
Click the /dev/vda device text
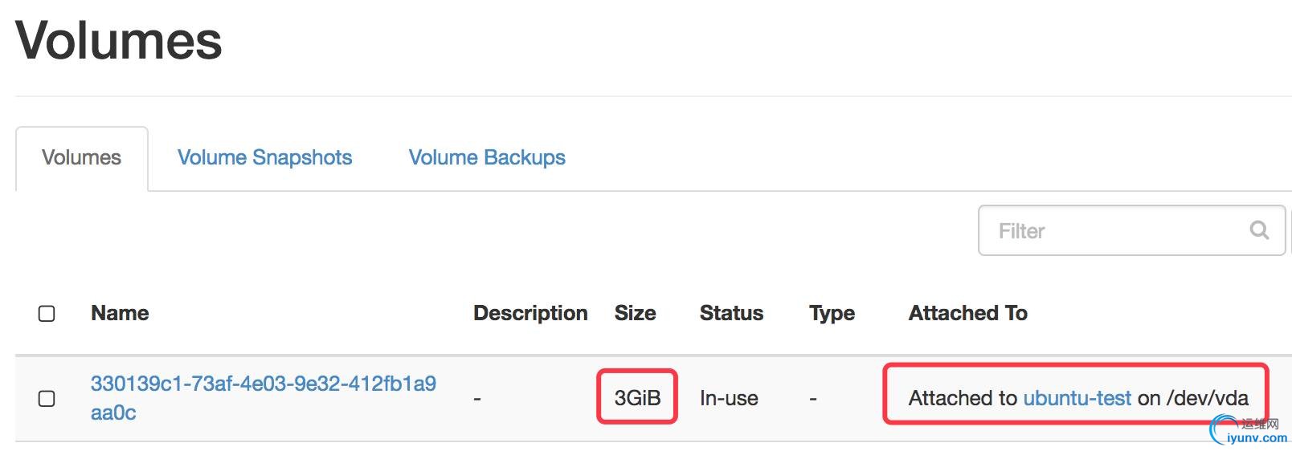[1208, 398]
